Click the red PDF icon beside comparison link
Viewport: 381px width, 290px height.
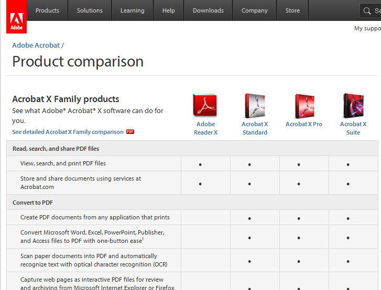[x=130, y=132]
